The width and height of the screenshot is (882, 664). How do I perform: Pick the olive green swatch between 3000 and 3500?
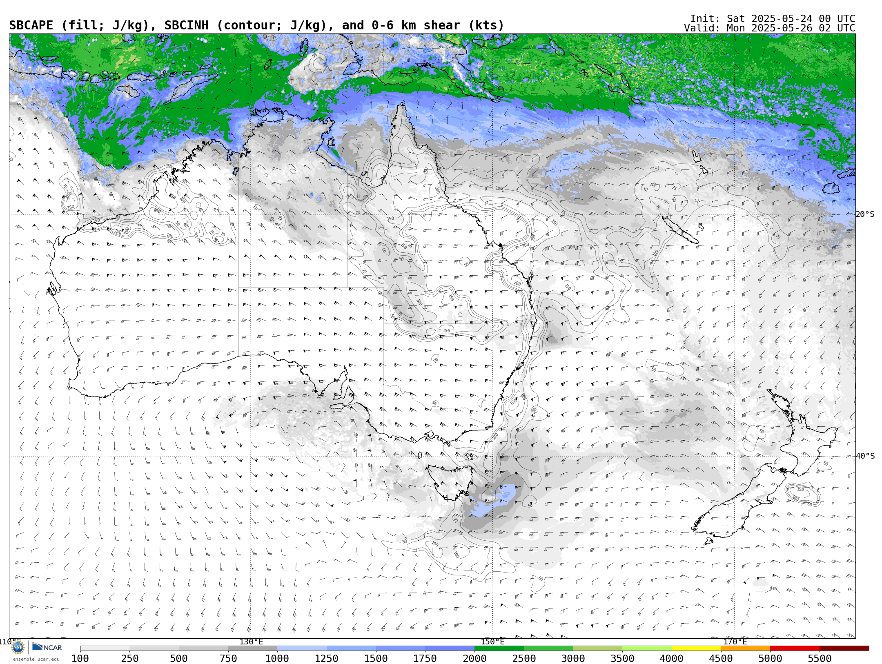tap(598, 648)
